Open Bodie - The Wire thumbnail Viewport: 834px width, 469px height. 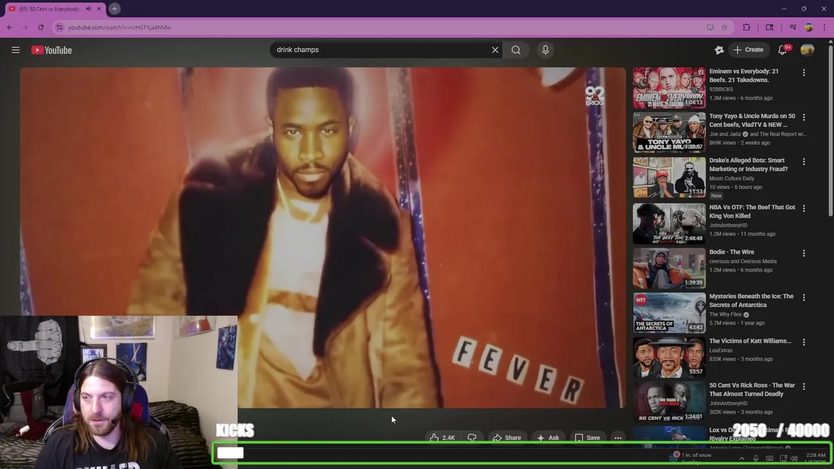pyautogui.click(x=669, y=268)
